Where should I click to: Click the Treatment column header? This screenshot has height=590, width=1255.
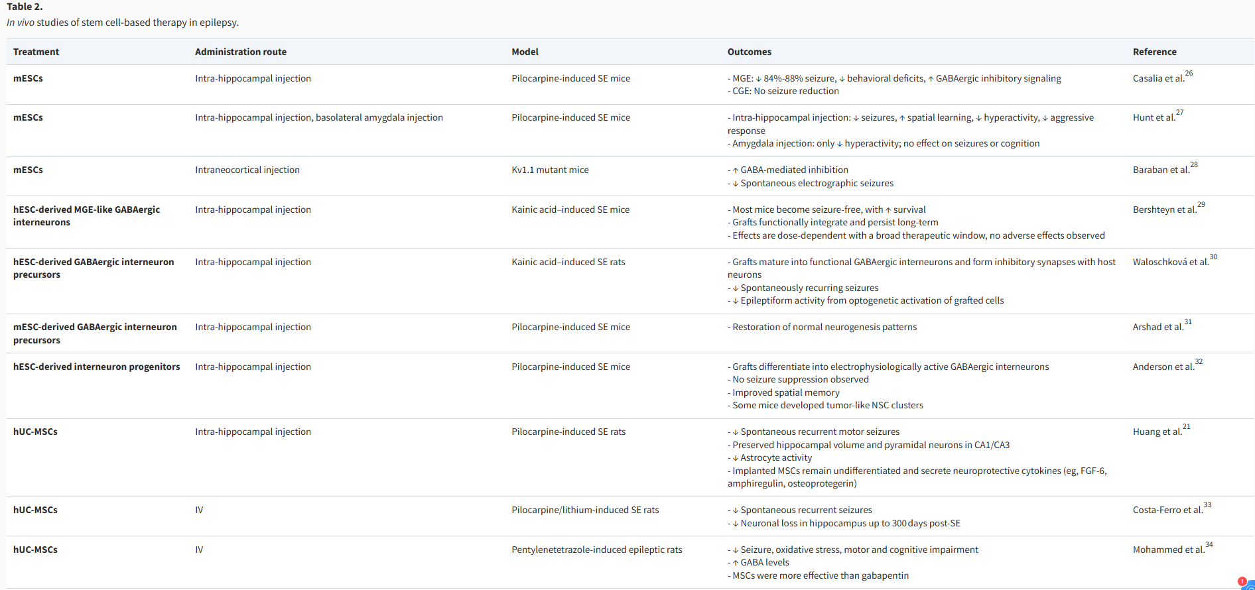tap(36, 52)
